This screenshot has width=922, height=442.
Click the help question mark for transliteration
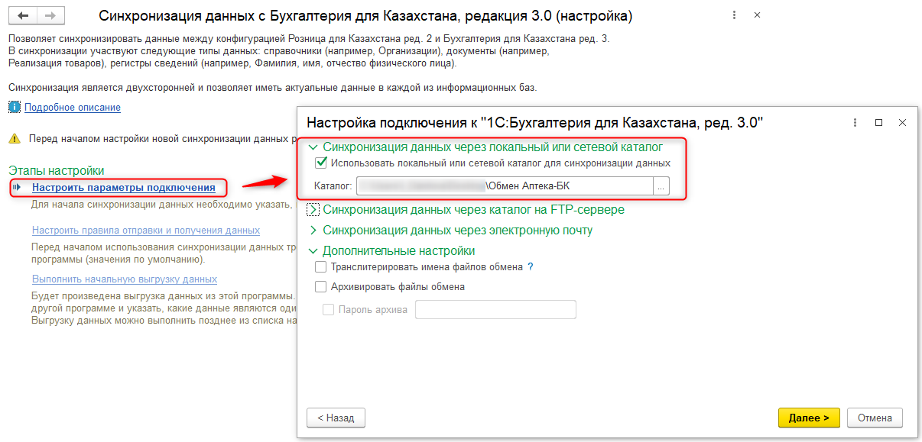tap(530, 267)
